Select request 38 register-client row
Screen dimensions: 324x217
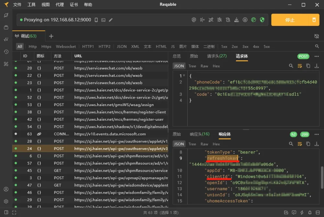click(90, 112)
